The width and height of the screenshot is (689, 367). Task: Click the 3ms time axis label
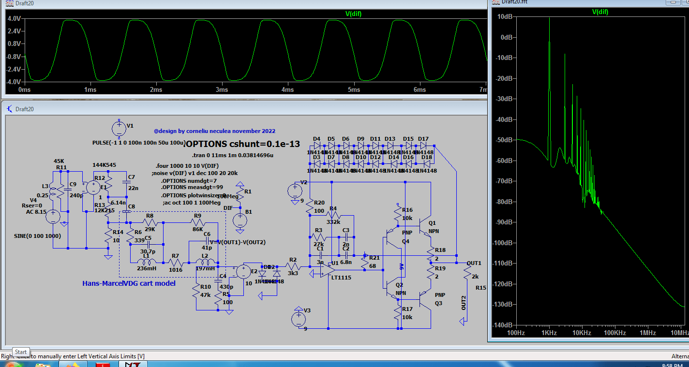(222, 90)
